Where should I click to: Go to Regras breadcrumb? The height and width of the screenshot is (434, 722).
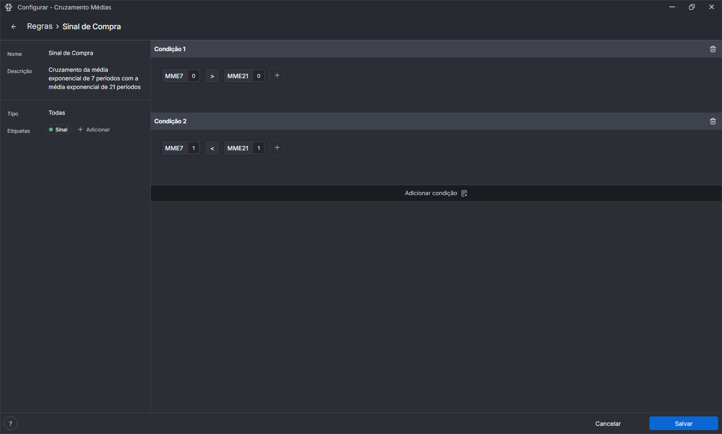(40, 27)
